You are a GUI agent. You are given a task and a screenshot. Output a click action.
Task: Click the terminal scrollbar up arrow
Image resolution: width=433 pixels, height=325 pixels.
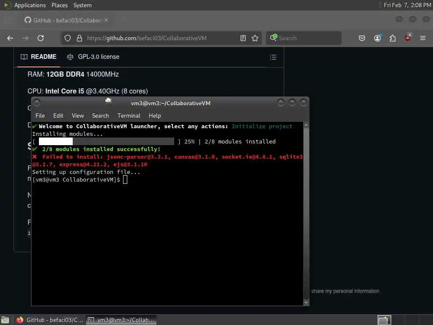click(306, 125)
